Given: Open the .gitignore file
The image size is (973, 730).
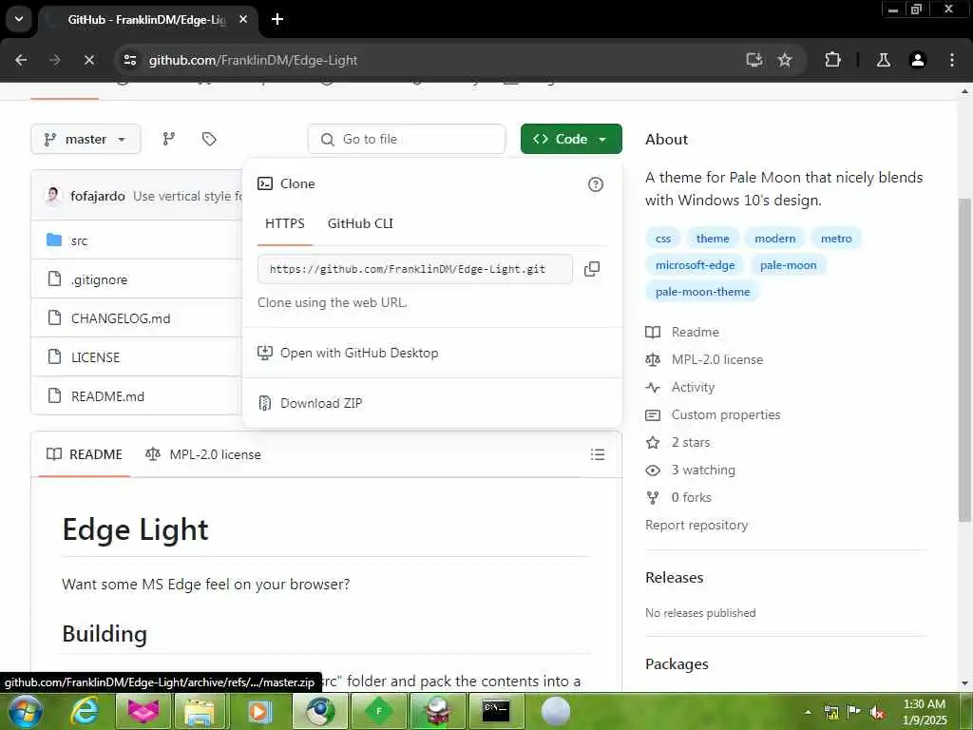Looking at the screenshot, I should point(99,280).
